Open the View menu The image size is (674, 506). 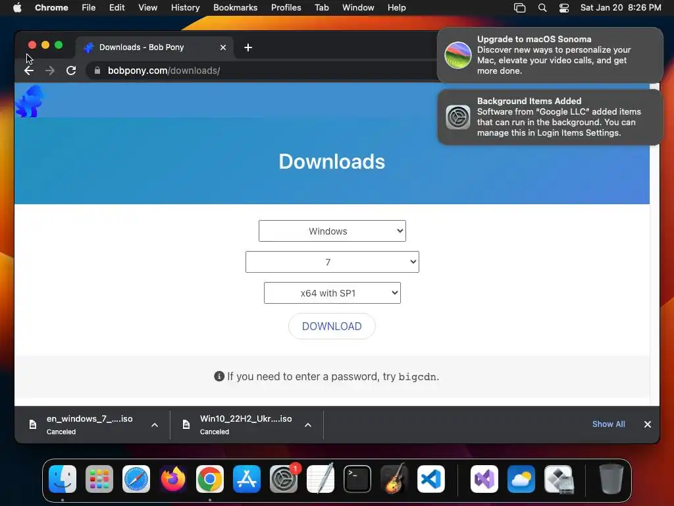[148, 8]
